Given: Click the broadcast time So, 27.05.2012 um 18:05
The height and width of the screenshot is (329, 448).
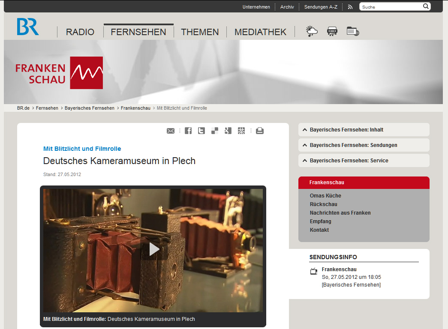Looking at the screenshot, I should (352, 277).
